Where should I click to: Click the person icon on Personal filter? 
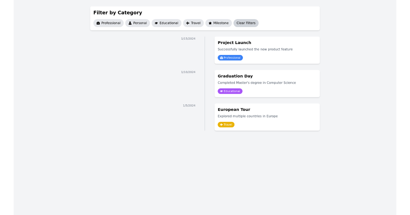click(129, 23)
